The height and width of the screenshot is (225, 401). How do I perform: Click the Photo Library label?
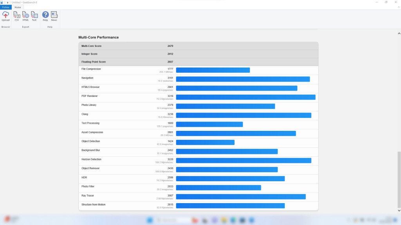[89, 105]
